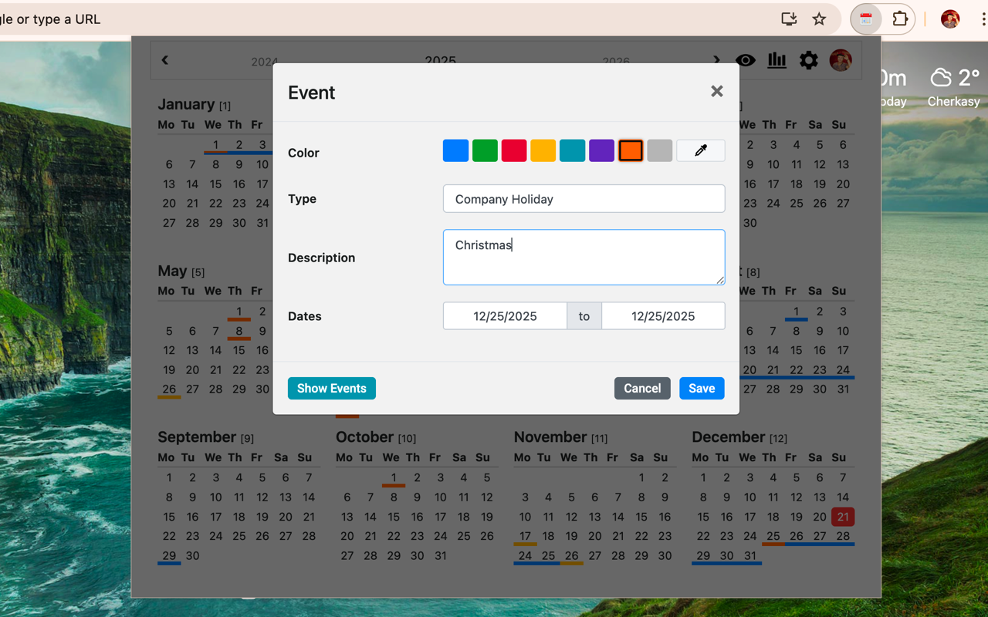Select December 31 in calendar
The width and height of the screenshot is (988, 617).
(749, 555)
